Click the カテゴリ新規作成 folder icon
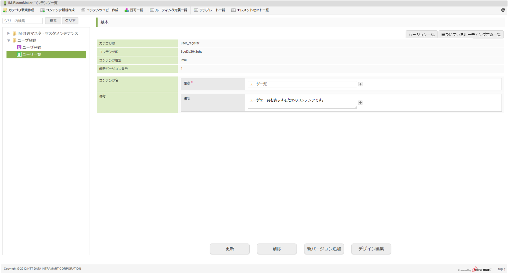The height and width of the screenshot is (274, 508). [x=5, y=10]
